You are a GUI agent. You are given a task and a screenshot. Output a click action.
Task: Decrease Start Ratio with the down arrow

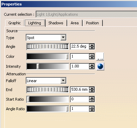(x=92, y=101)
